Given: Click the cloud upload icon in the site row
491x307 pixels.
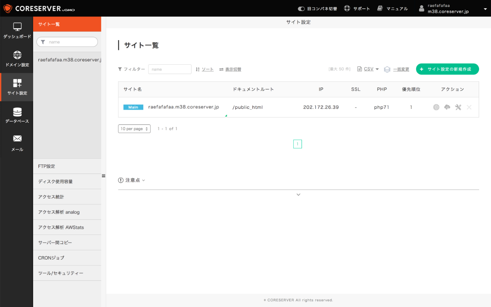Looking at the screenshot, I should (447, 107).
